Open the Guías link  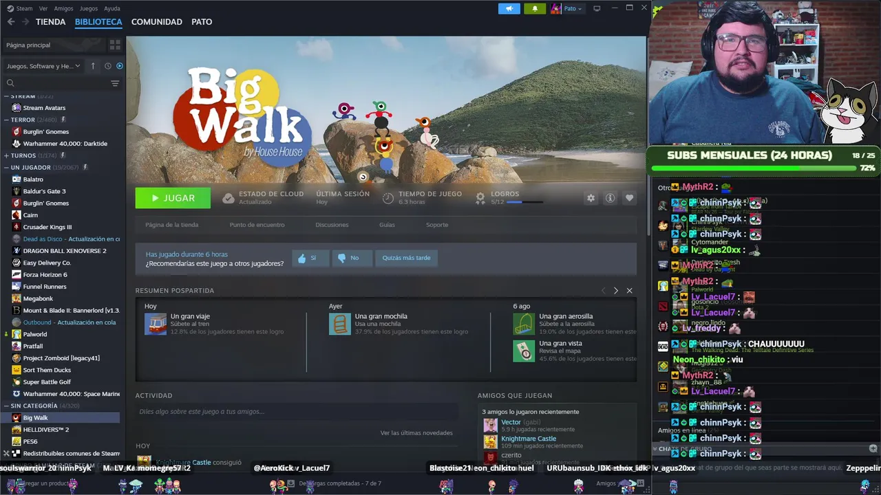click(387, 225)
